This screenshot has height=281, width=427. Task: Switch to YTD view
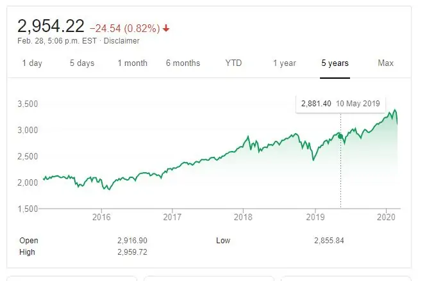(x=234, y=63)
